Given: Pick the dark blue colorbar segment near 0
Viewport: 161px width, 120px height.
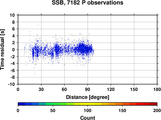Looking at the screenshot, I should coord(22,104).
